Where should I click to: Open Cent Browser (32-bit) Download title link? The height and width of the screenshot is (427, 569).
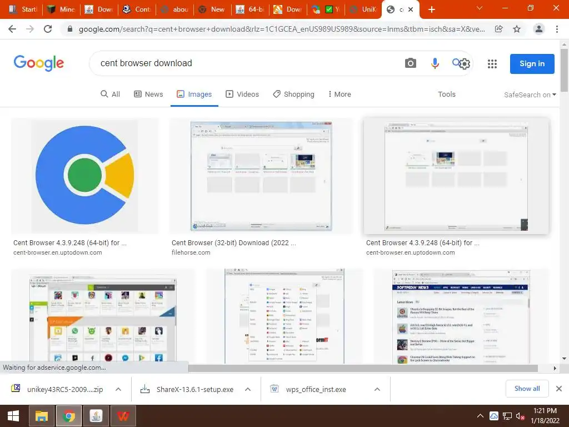click(x=234, y=243)
